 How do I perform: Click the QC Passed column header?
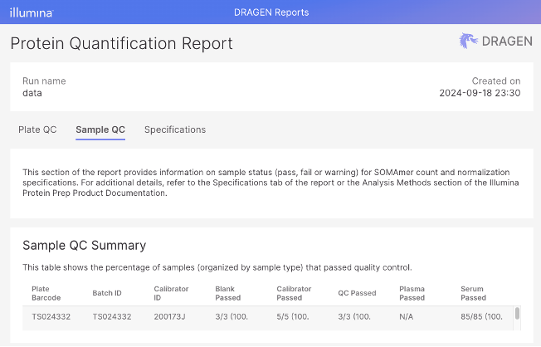click(357, 293)
